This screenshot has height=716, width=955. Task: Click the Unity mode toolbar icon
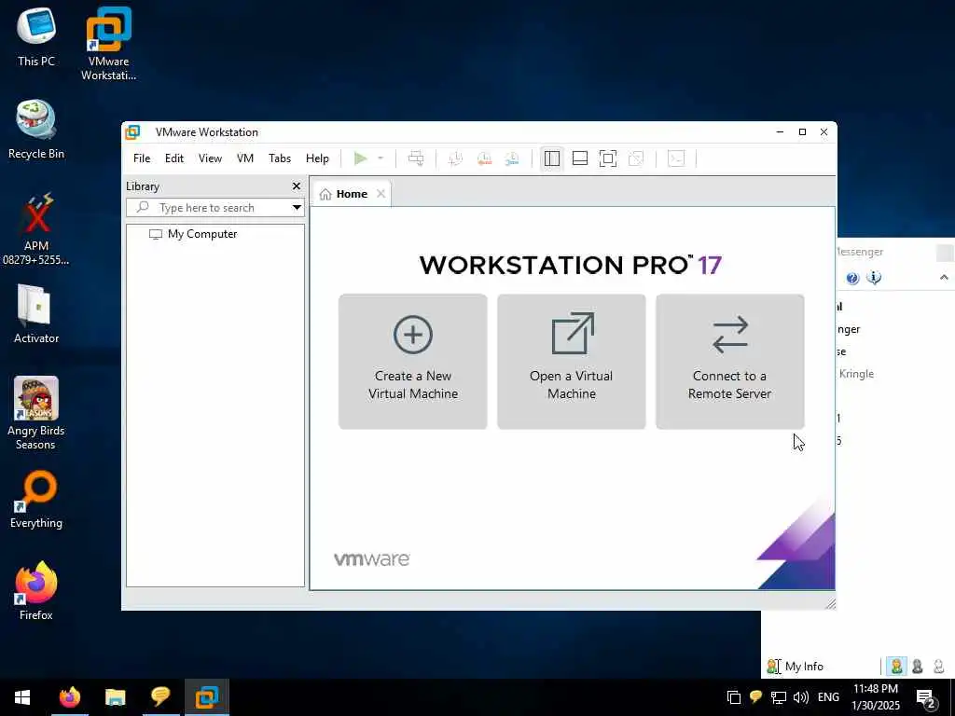pos(636,158)
